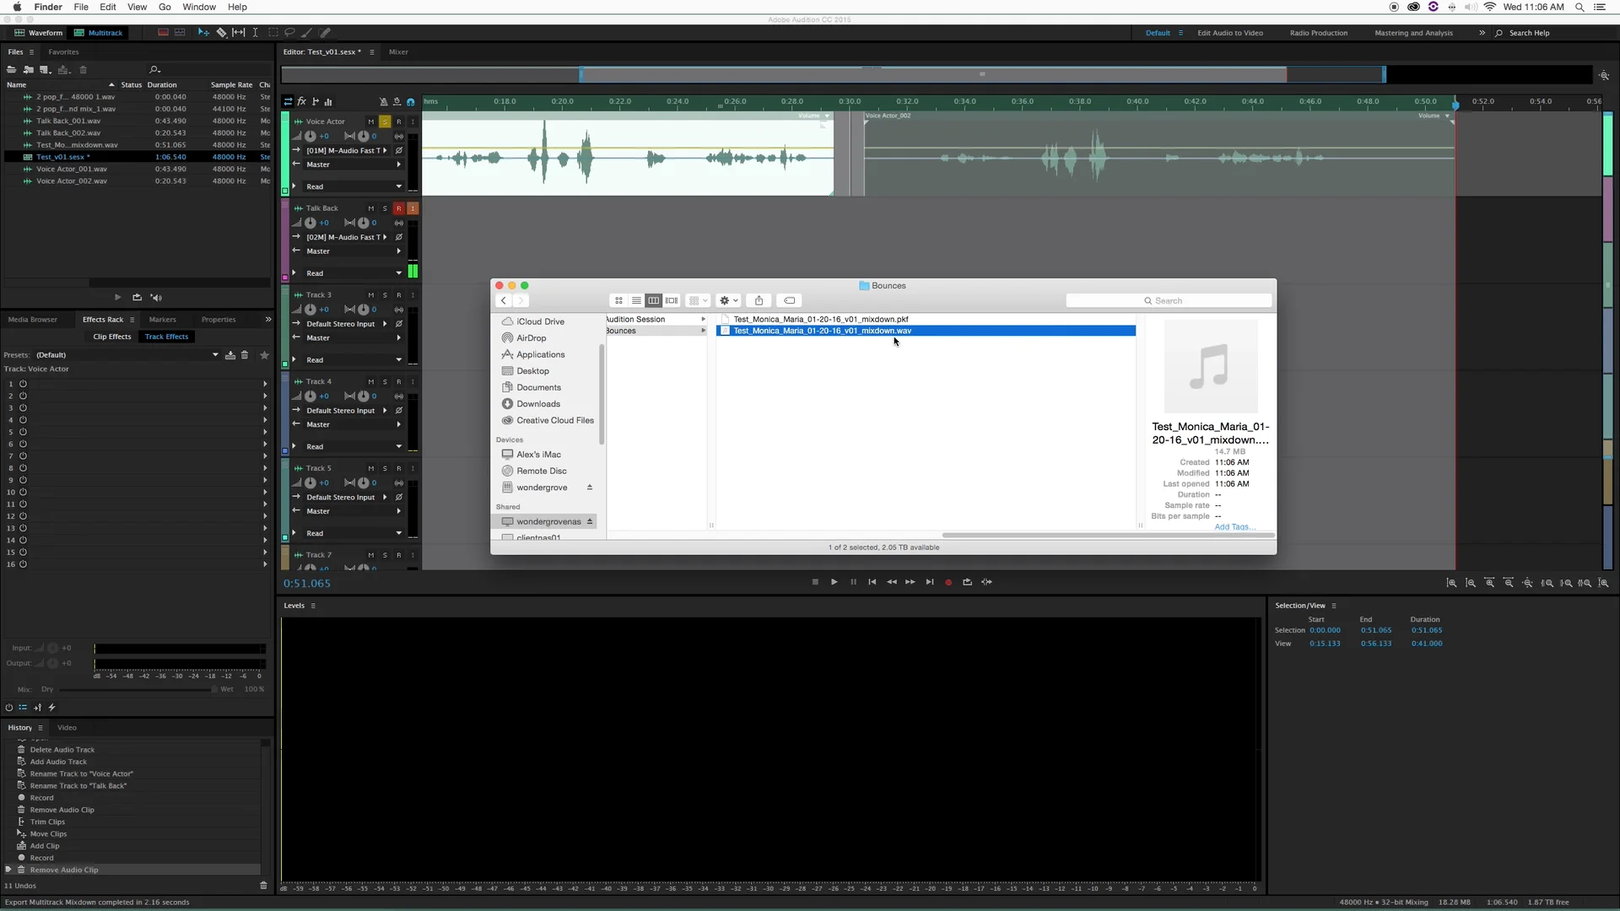
Task: Start playback with the Play button
Action: point(834,582)
